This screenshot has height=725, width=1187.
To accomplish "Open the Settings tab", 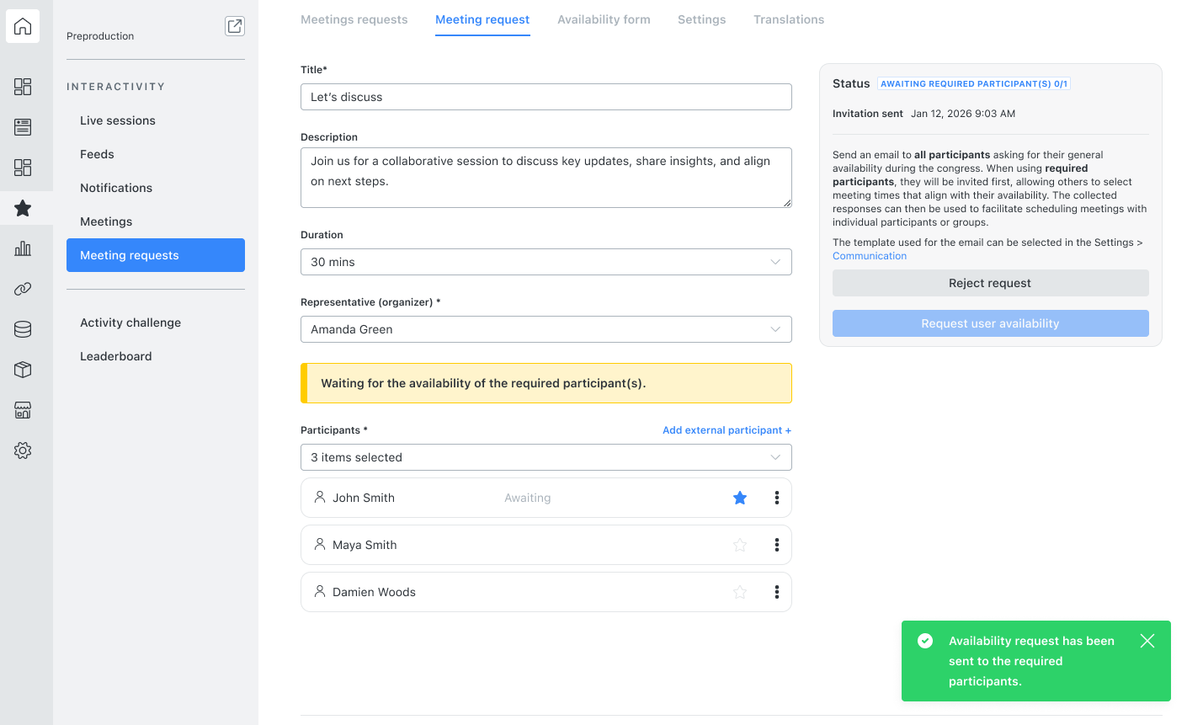I will tap(702, 19).
